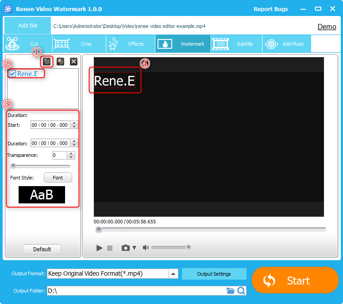The height and width of the screenshot is (304, 343).
Task: Click the Watermark droplet icon
Action: [165, 44]
